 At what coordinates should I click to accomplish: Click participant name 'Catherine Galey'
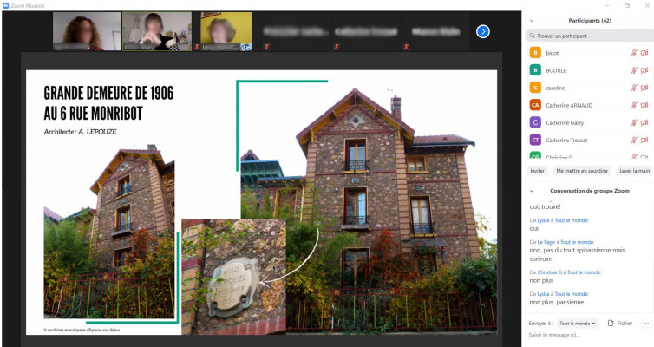click(565, 122)
